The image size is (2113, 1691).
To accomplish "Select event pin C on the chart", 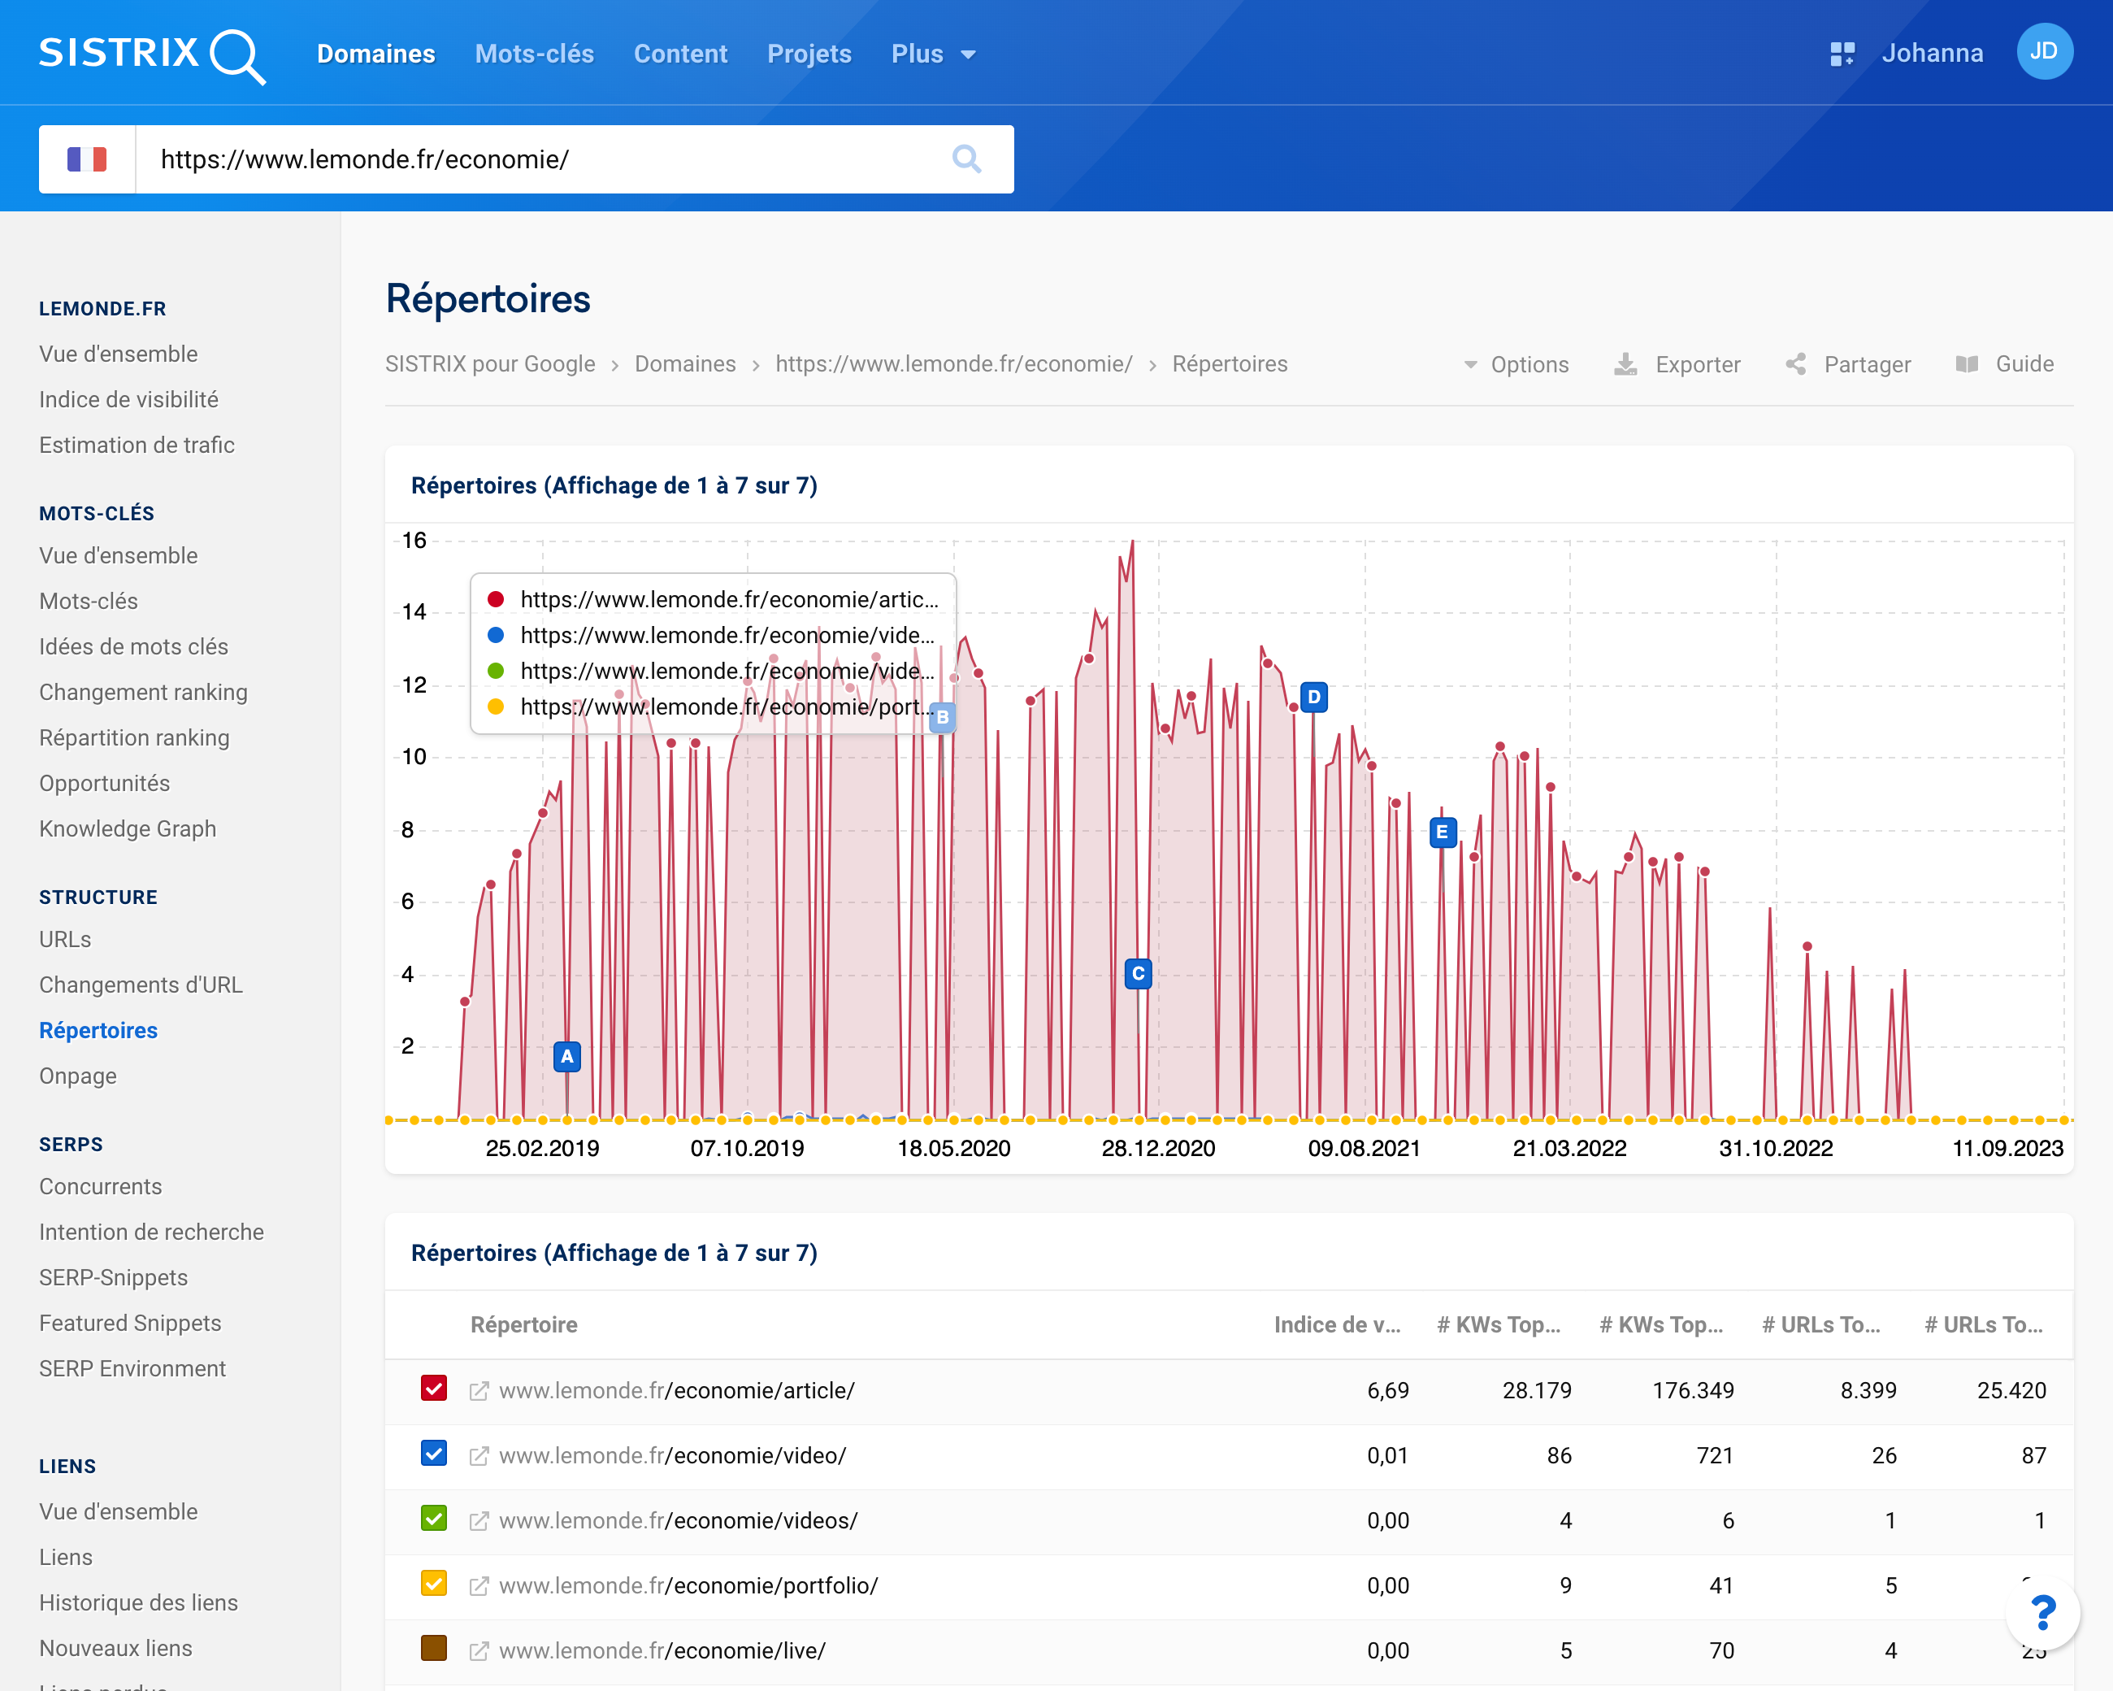I will [x=1138, y=973].
